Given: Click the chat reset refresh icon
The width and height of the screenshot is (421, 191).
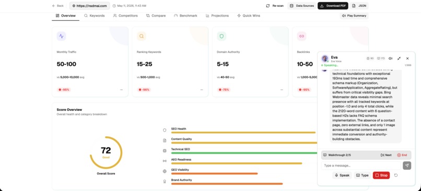Looking at the screenshot, I should click(x=396, y=175).
